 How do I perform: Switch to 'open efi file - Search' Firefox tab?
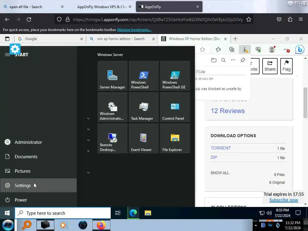(x=33, y=7)
